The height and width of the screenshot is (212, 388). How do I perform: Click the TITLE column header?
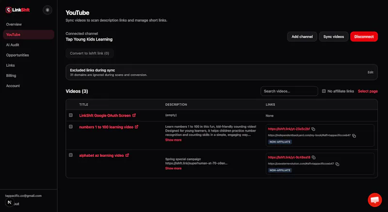[83, 105]
